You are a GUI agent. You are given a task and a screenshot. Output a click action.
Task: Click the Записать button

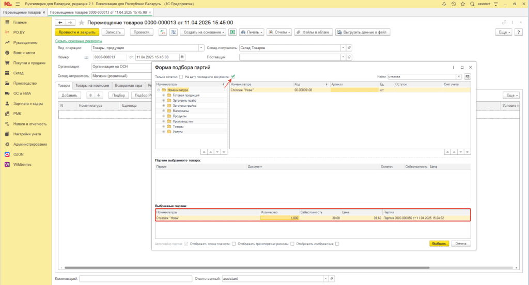pyautogui.click(x=113, y=32)
